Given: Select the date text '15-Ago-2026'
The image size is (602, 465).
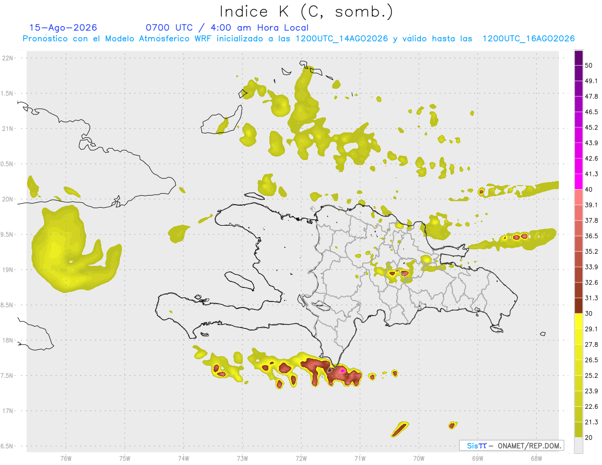Looking at the screenshot, I should (63, 28).
